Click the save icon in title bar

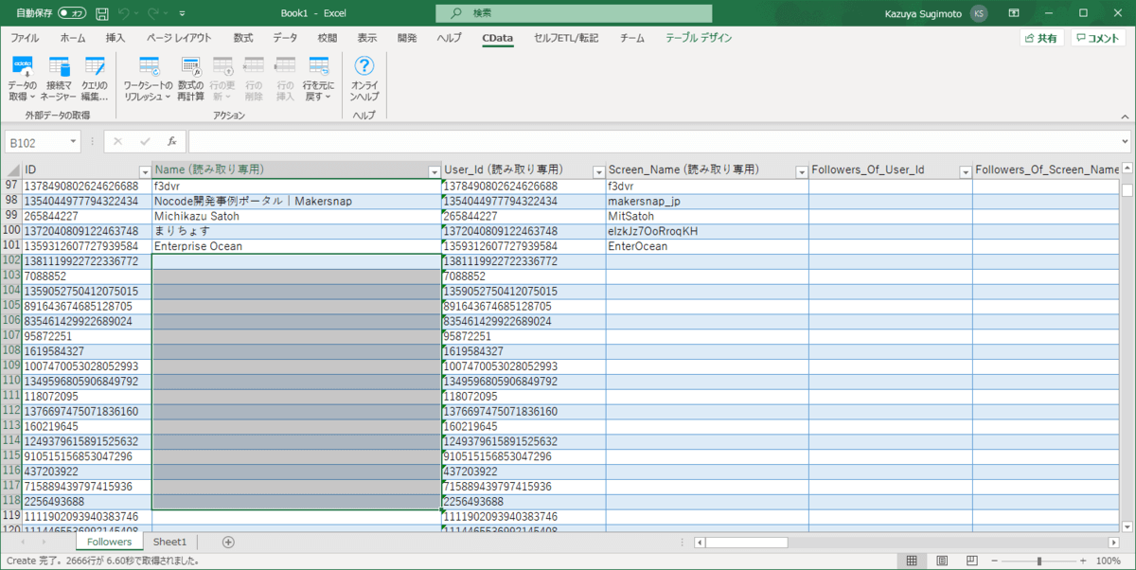click(x=101, y=13)
